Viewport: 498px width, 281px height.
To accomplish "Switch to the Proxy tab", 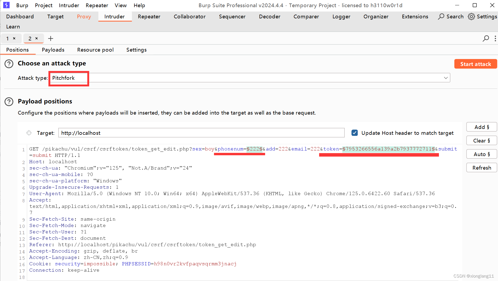I will click(x=84, y=16).
